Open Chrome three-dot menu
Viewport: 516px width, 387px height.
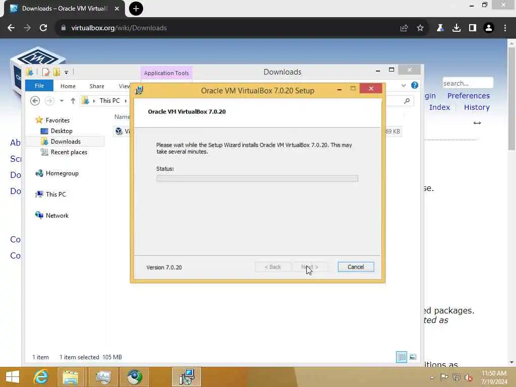click(505, 28)
